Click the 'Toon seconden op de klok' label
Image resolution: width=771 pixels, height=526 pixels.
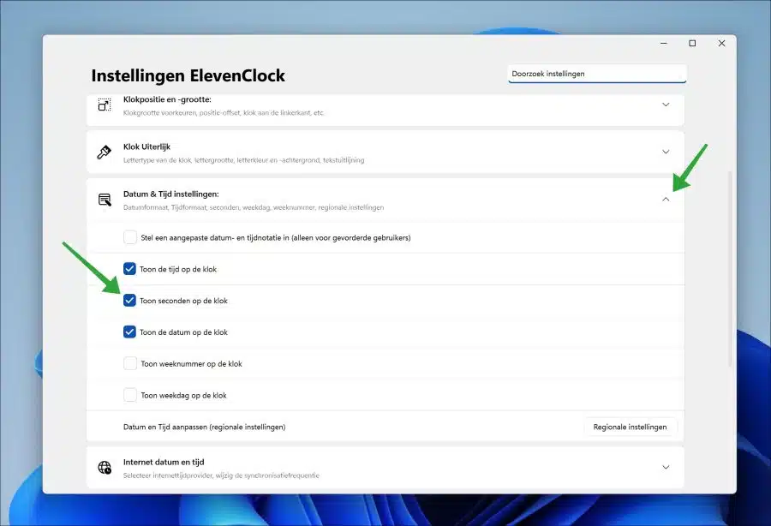click(x=183, y=301)
